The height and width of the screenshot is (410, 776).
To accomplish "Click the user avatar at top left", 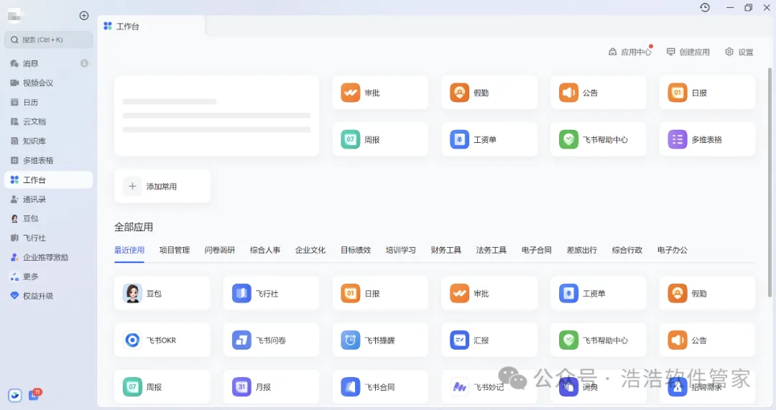I will click(x=14, y=15).
